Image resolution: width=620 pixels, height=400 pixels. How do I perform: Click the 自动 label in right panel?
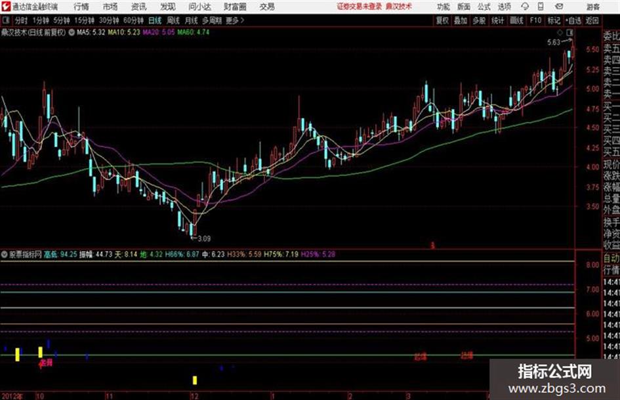611,259
